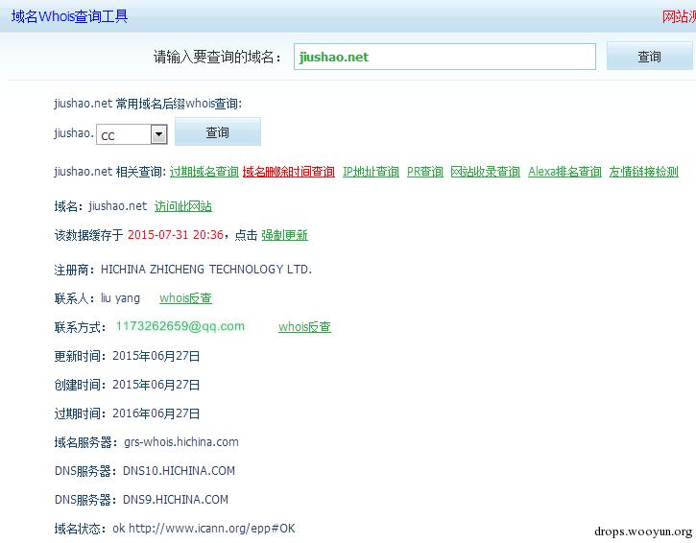Click the 域名Whois查询工具 header title

(x=70, y=16)
